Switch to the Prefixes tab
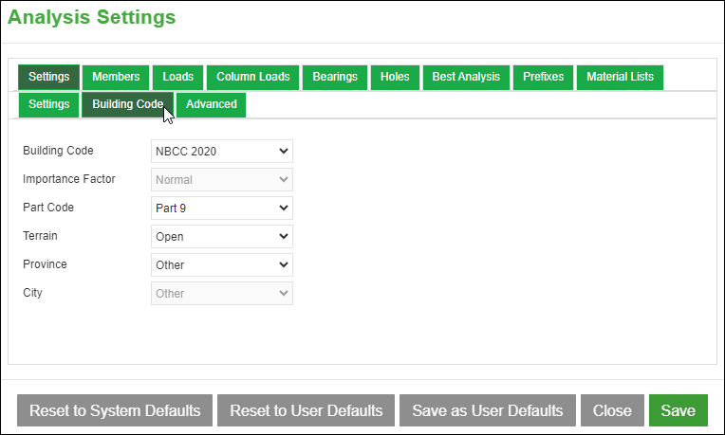The image size is (725, 435). pyautogui.click(x=544, y=77)
